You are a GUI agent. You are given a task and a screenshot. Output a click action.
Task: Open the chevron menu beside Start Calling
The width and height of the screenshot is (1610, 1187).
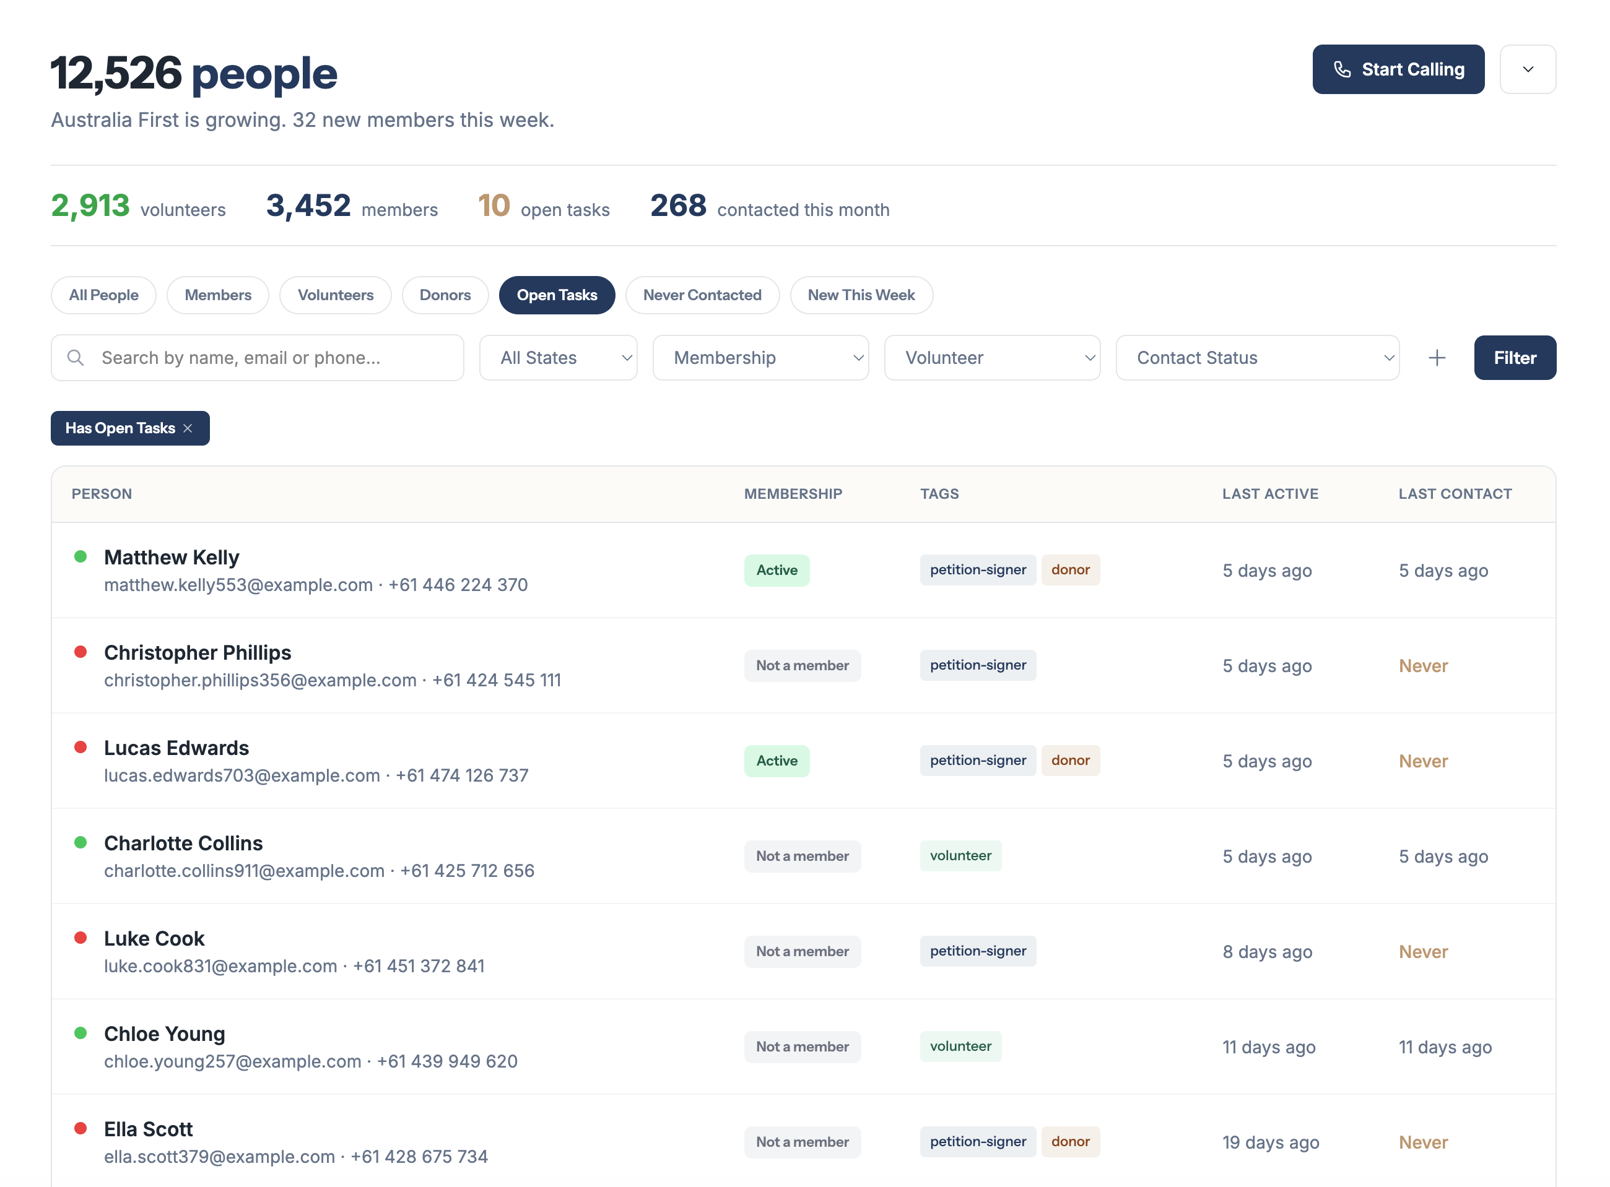(1528, 69)
